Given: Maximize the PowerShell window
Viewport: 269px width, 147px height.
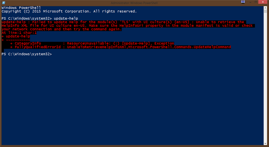Looking at the screenshot, I should (256, 2).
